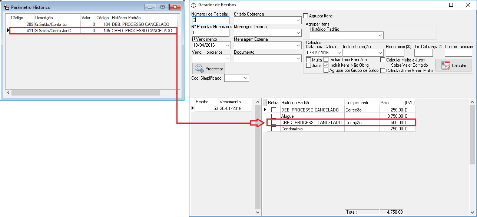Open the Indice Correção dropdown

pyautogui.click(x=380, y=53)
